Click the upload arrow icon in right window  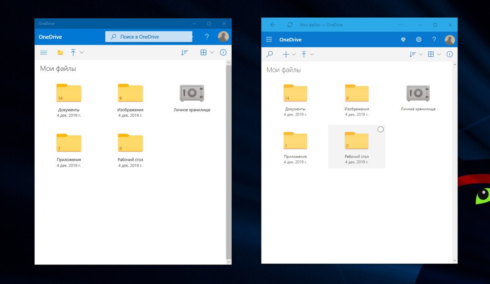(304, 54)
